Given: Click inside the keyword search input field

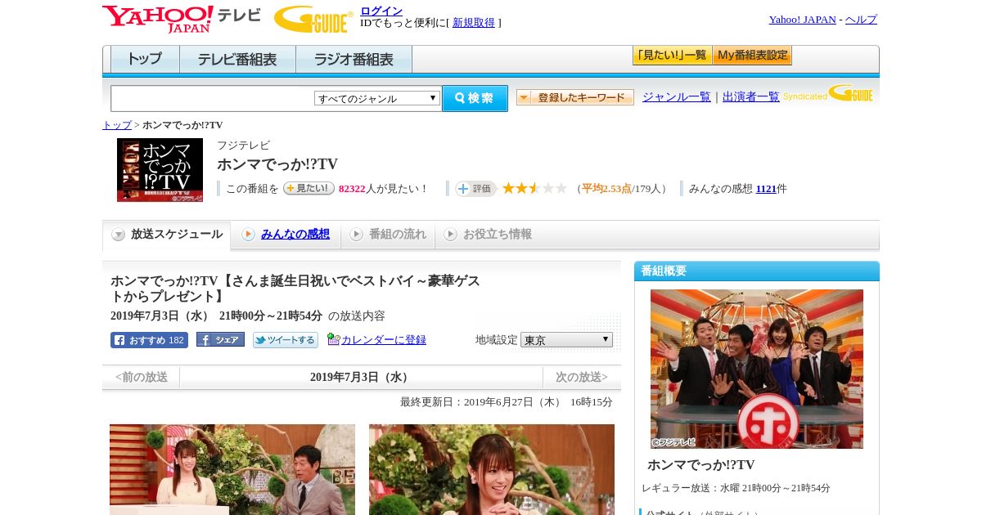Looking at the screenshot, I should 213,98.
